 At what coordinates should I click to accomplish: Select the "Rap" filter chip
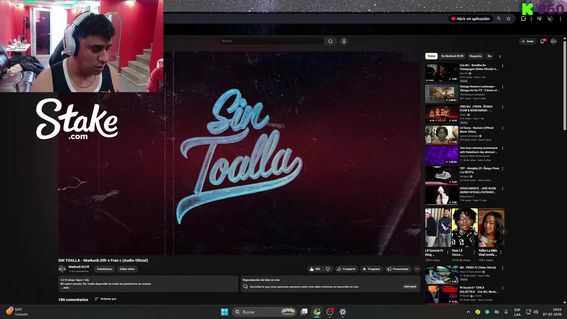click(490, 56)
